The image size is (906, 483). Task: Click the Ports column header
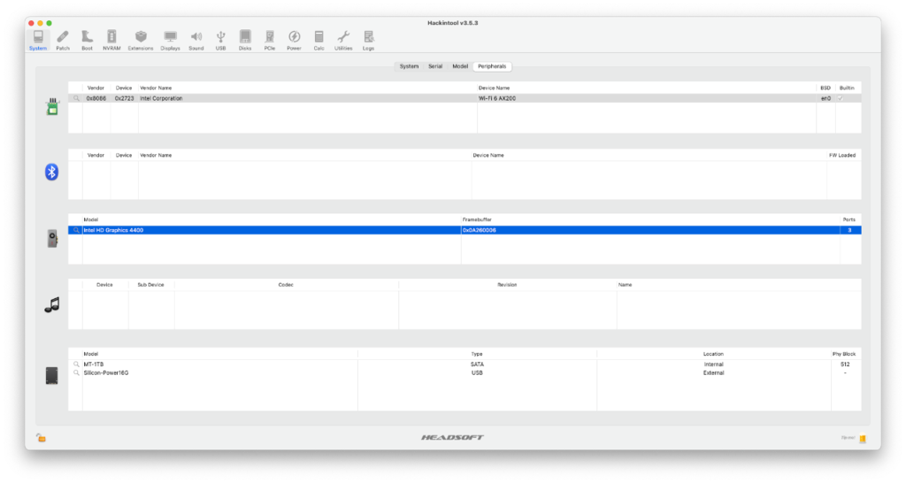(x=848, y=220)
